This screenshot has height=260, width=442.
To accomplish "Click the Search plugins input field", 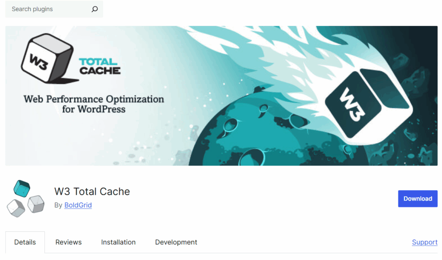I will (x=47, y=9).
